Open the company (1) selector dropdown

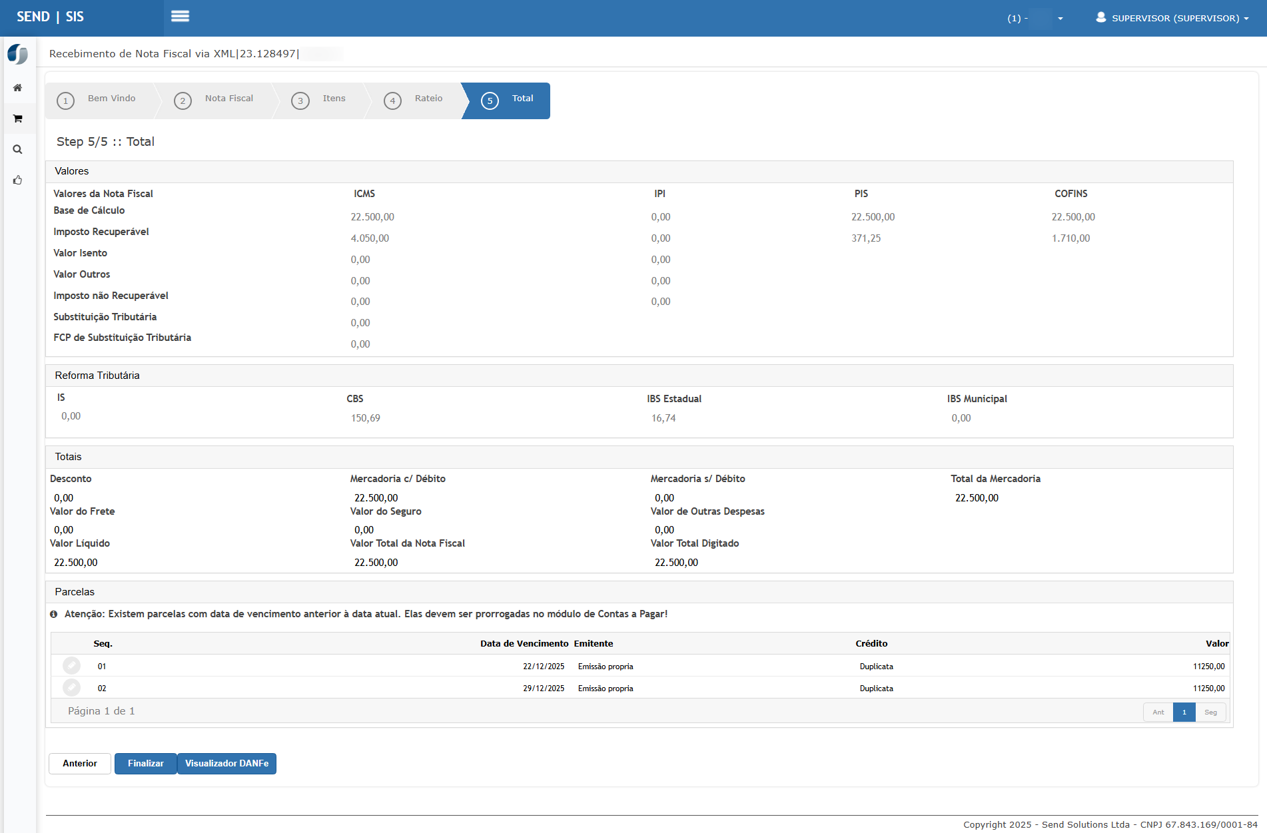(x=1035, y=18)
